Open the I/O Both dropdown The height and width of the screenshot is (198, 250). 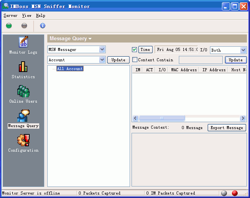click(243, 50)
